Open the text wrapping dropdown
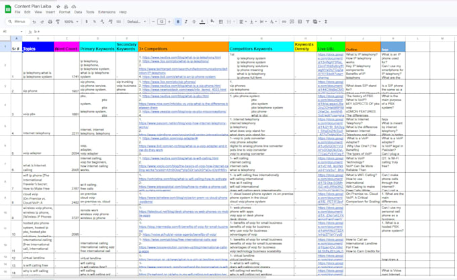Image resolution: width=457 pixels, height=280 pixels. click(263, 22)
